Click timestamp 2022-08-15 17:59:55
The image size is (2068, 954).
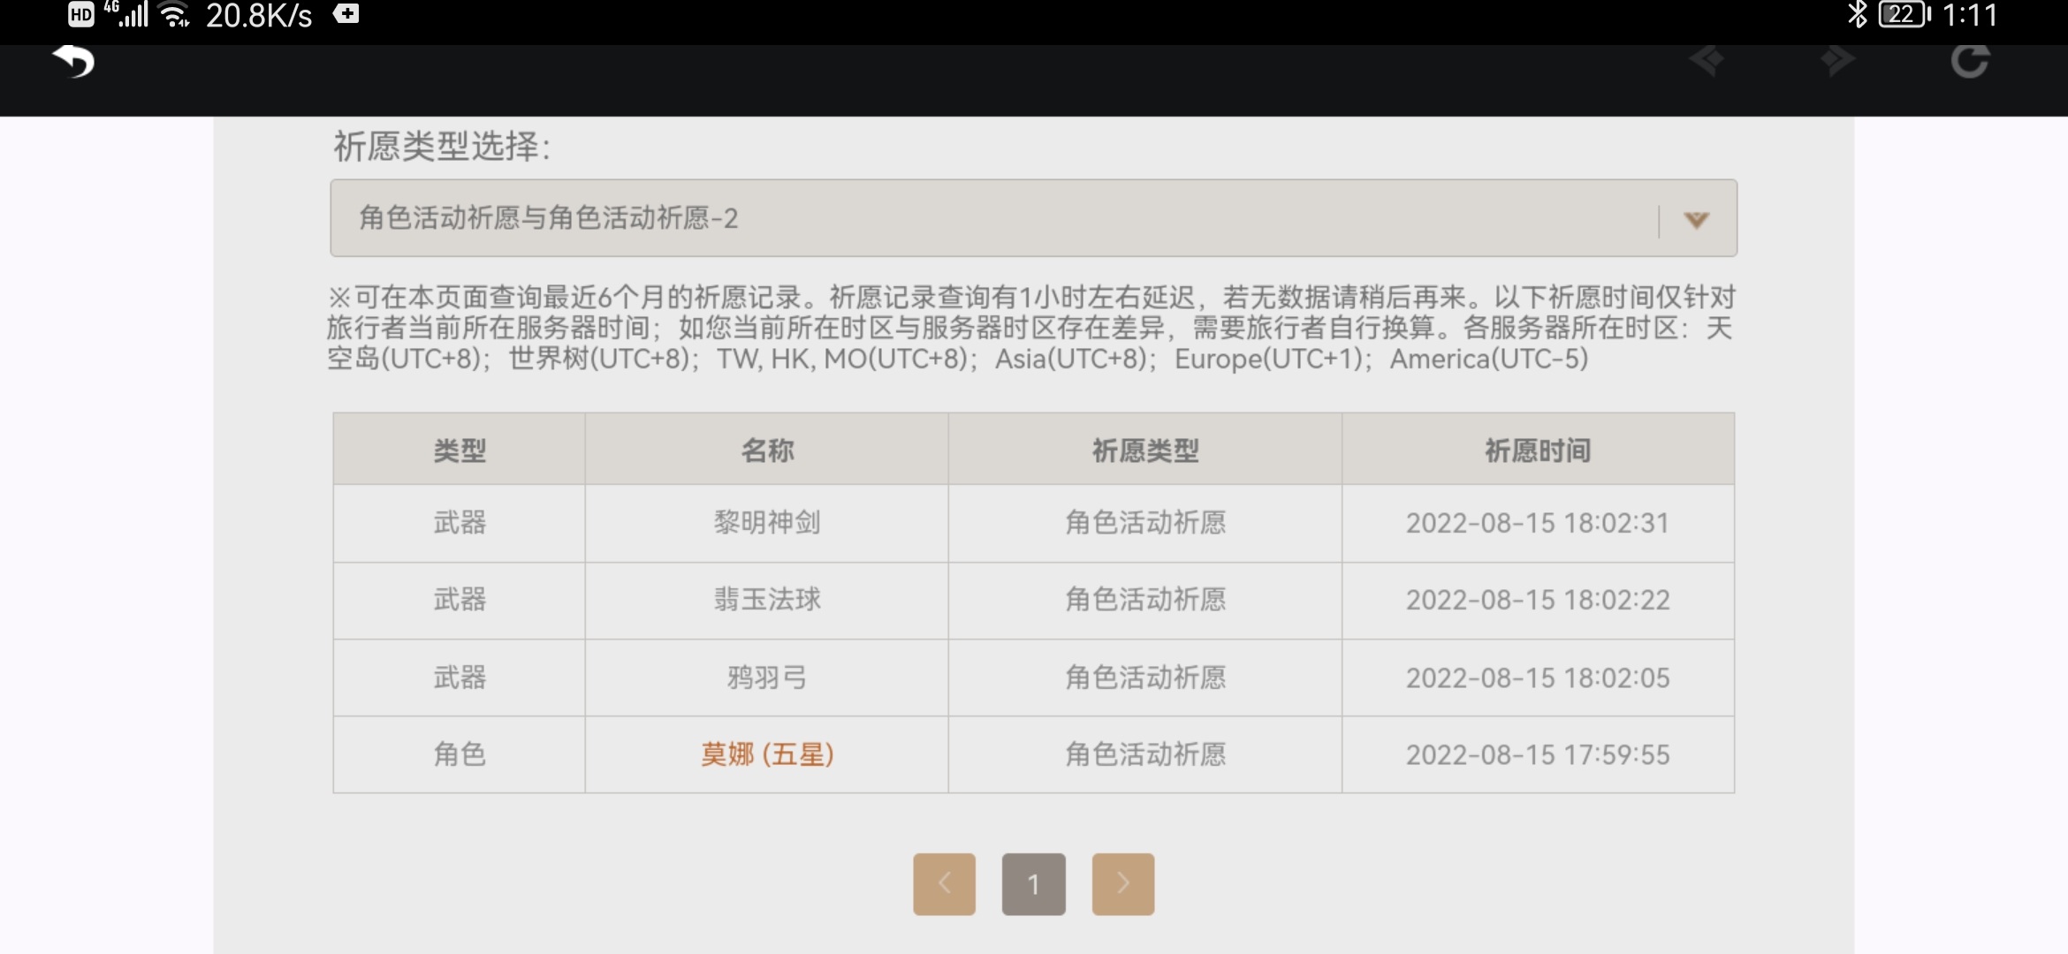[1538, 754]
